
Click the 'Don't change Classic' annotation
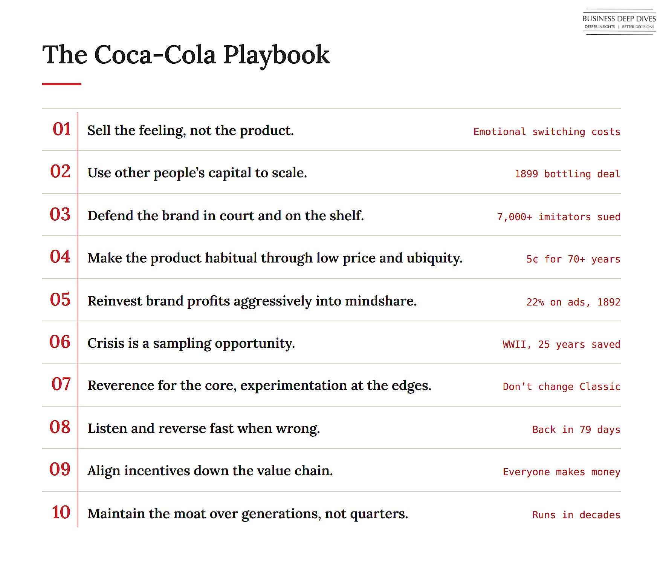561,387
